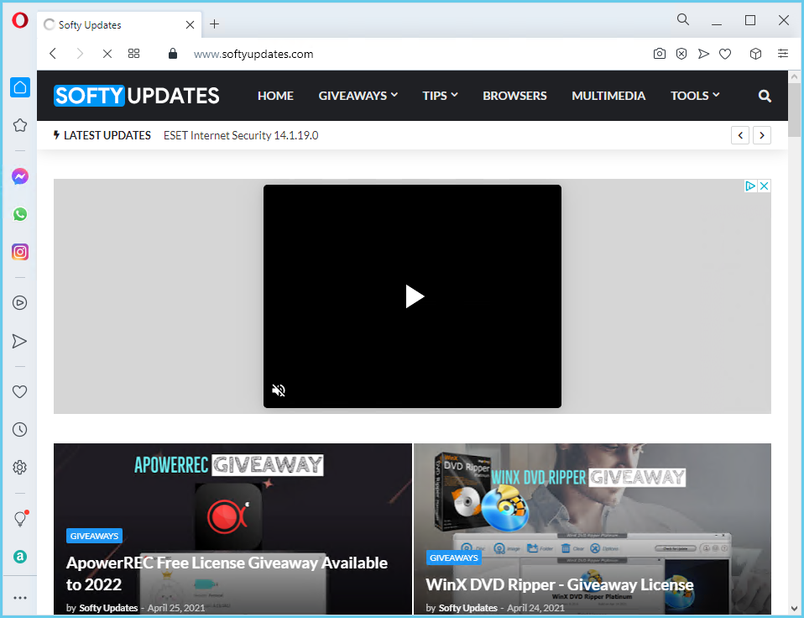Open Facebook Messenger in sidebar

[x=20, y=176]
